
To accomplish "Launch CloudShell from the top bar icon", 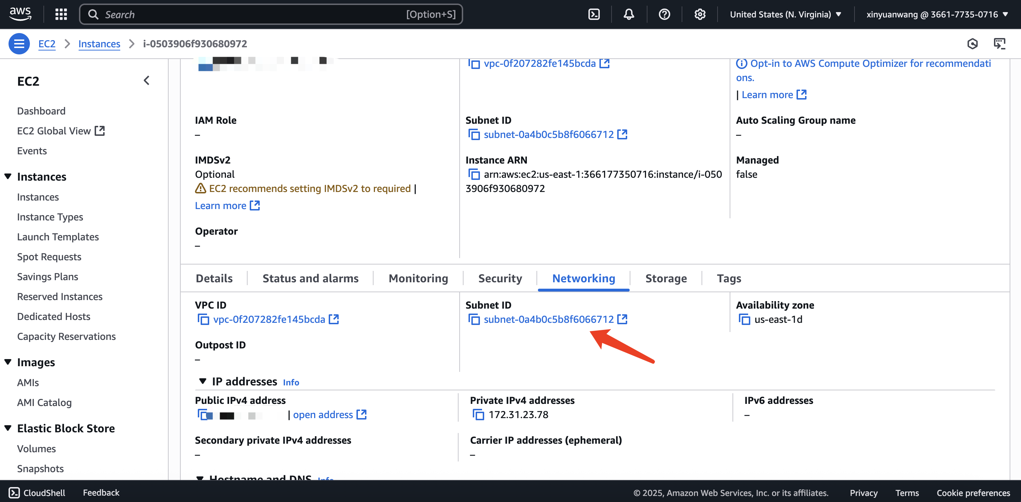I will pyautogui.click(x=594, y=14).
